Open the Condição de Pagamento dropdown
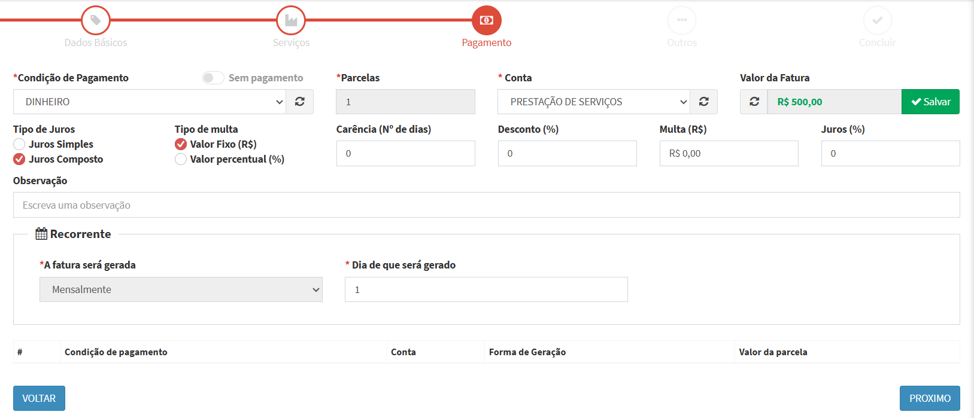 click(x=150, y=102)
